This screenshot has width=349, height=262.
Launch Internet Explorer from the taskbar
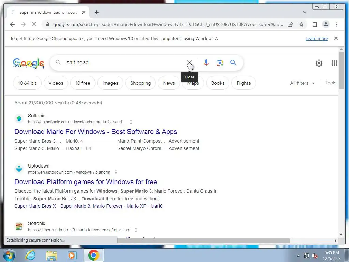coord(30,255)
